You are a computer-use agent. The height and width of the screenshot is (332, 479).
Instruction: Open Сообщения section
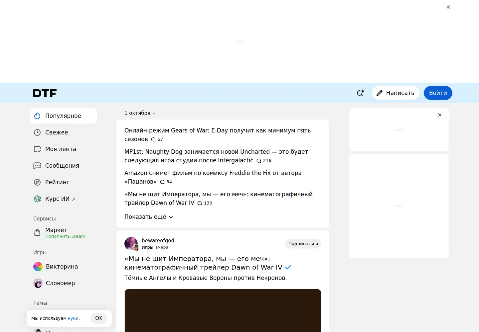click(64, 166)
